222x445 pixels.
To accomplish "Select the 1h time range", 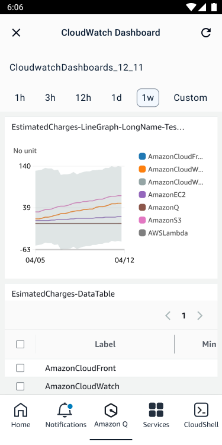I will (x=20, y=98).
